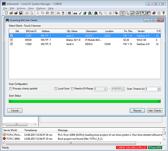Click the Reload Devices icon
Screen dimensions: 168x151
click(100, 13)
